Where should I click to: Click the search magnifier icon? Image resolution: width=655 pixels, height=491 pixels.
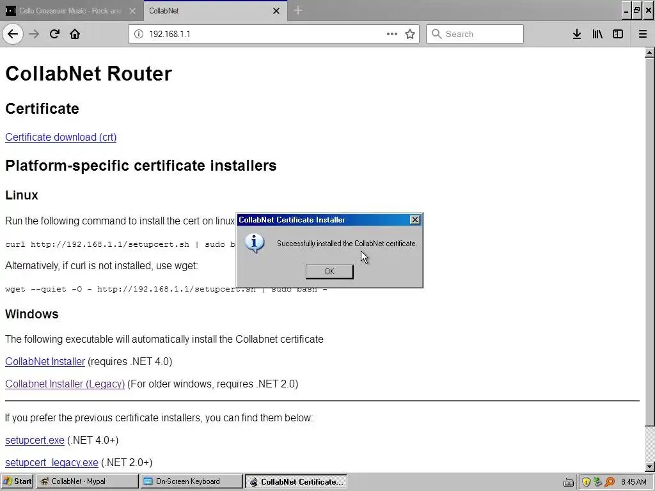[x=436, y=34]
